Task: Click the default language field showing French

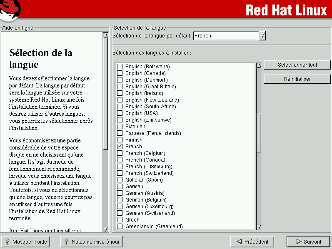Action: (226, 36)
